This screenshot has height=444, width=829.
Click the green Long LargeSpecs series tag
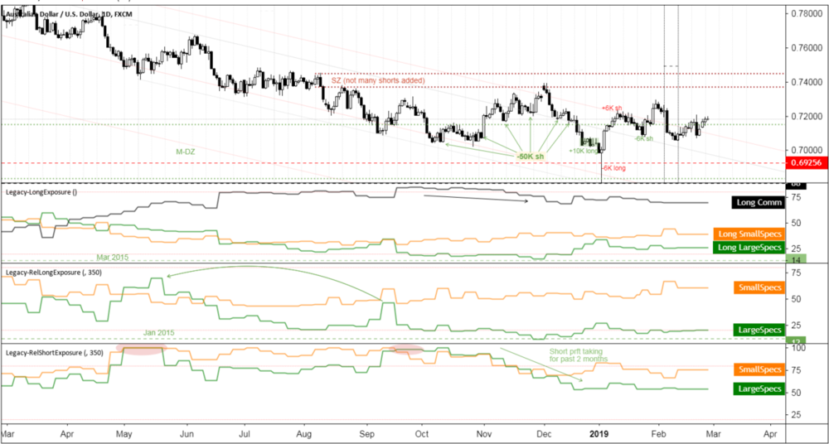click(746, 248)
